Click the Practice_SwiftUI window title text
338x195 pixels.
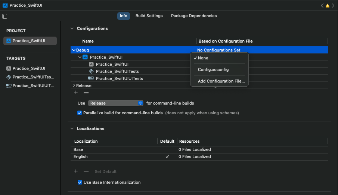pyautogui.click(x=26, y=5)
